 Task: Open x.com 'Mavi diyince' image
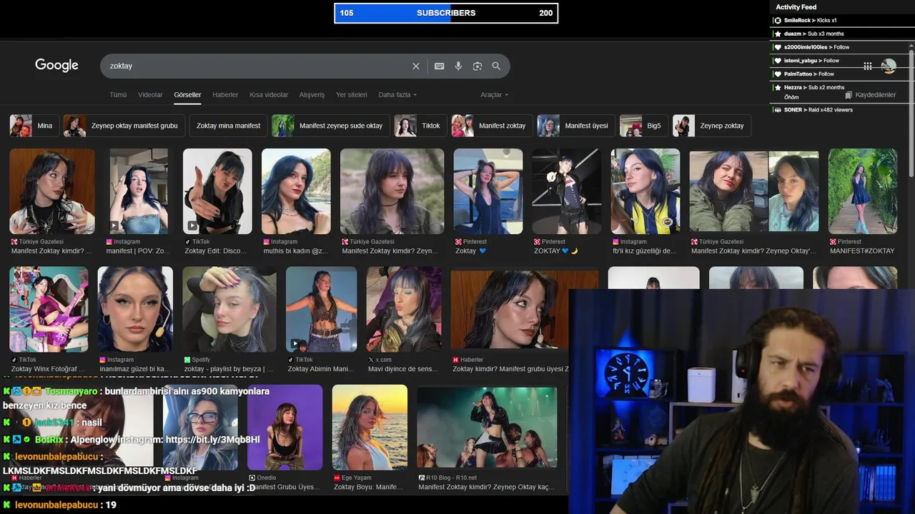(404, 309)
